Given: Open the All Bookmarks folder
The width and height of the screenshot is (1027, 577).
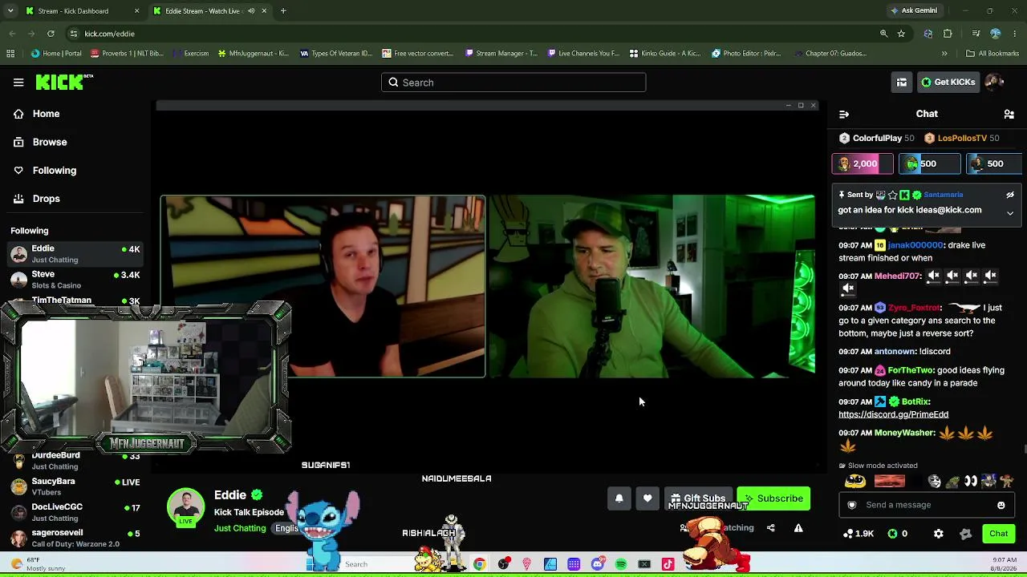Looking at the screenshot, I should (992, 54).
